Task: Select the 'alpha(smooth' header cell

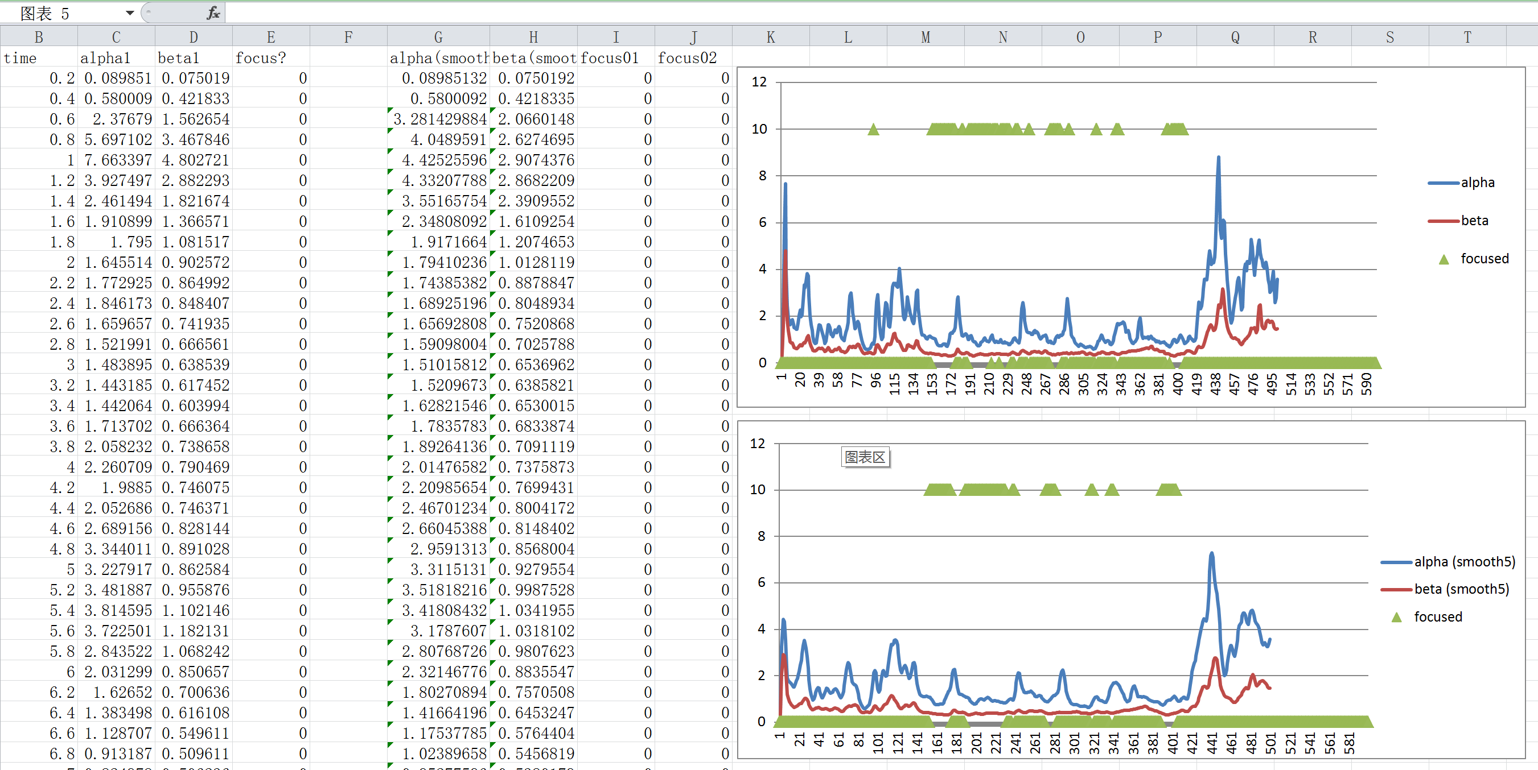Action: [x=438, y=58]
